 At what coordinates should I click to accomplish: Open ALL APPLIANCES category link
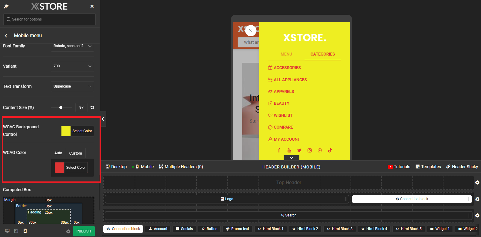pyautogui.click(x=288, y=80)
